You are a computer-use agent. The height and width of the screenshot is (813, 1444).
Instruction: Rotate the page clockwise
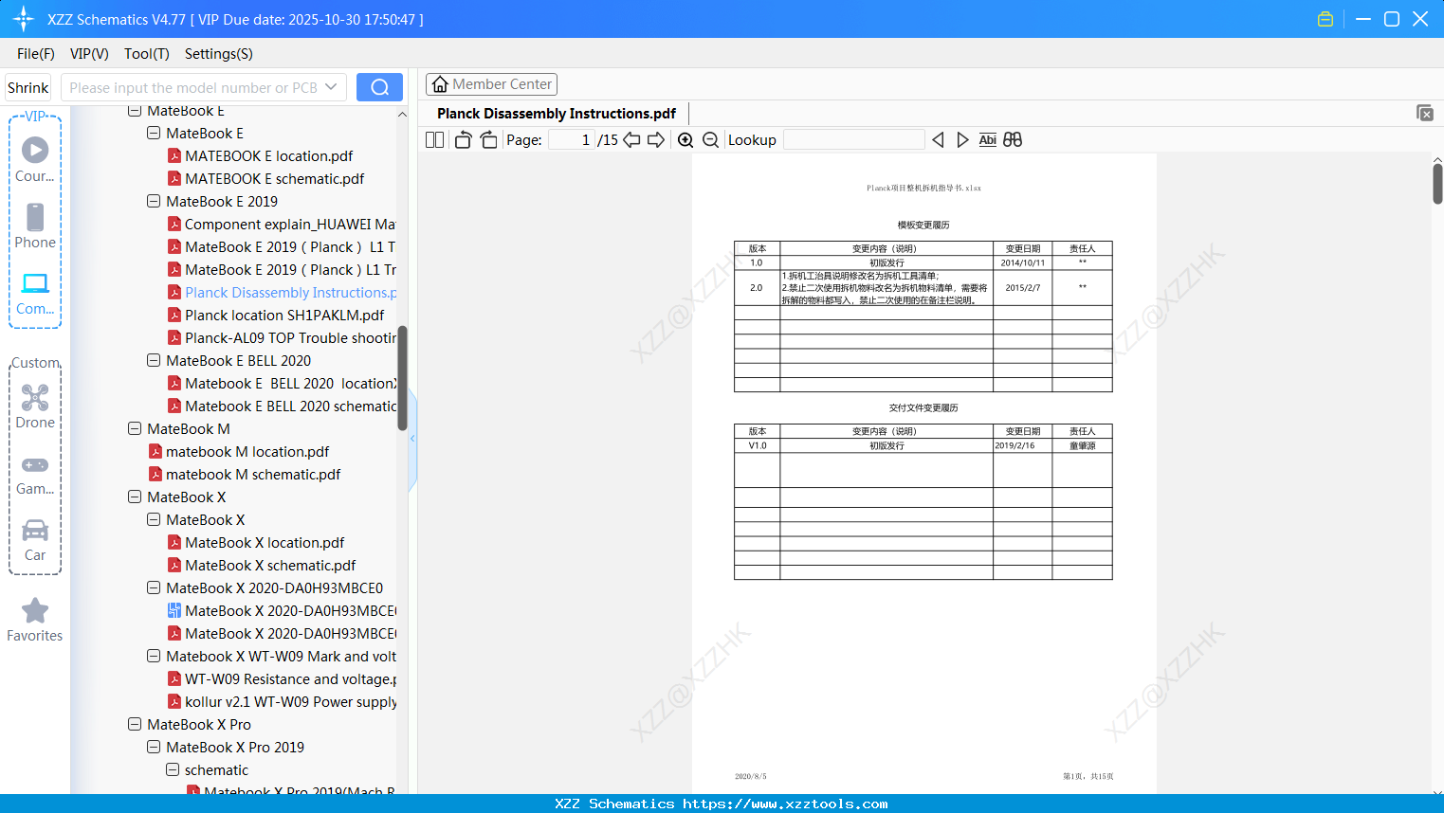click(489, 140)
